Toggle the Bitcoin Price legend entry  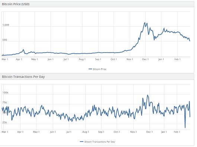[x=97, y=69]
